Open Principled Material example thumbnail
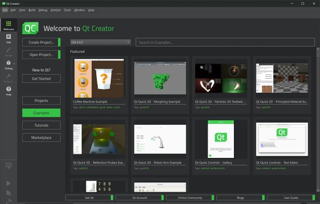 click(282, 78)
